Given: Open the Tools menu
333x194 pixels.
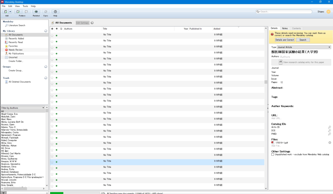Looking at the screenshot, I should click(x=25, y=6).
